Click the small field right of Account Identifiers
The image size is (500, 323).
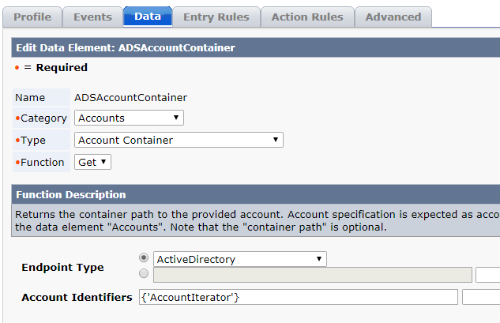481,297
